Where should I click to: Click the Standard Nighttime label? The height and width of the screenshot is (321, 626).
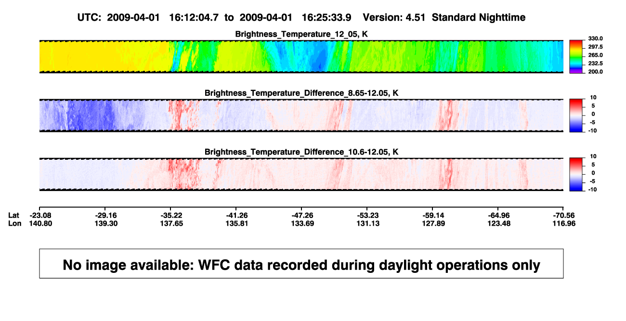[479, 17]
